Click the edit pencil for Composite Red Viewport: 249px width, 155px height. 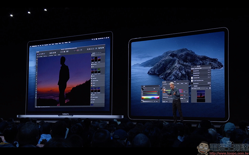click(x=210, y=70)
